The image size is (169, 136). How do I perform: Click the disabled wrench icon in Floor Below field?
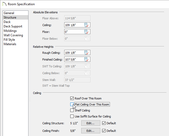coord(86,38)
